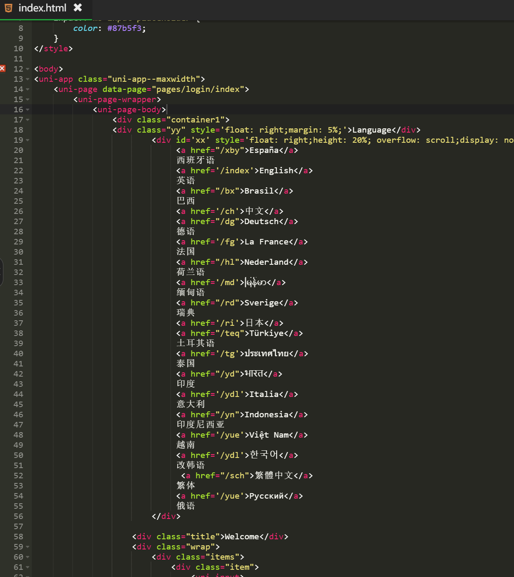Click the España anchor text on line 20
This screenshot has height=577, width=514.
pyautogui.click(x=264, y=150)
